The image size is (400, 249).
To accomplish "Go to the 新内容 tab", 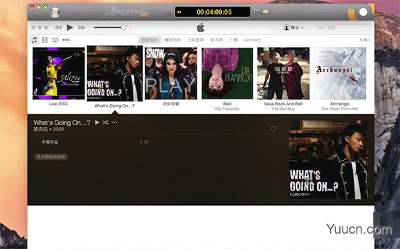I will click(216, 40).
